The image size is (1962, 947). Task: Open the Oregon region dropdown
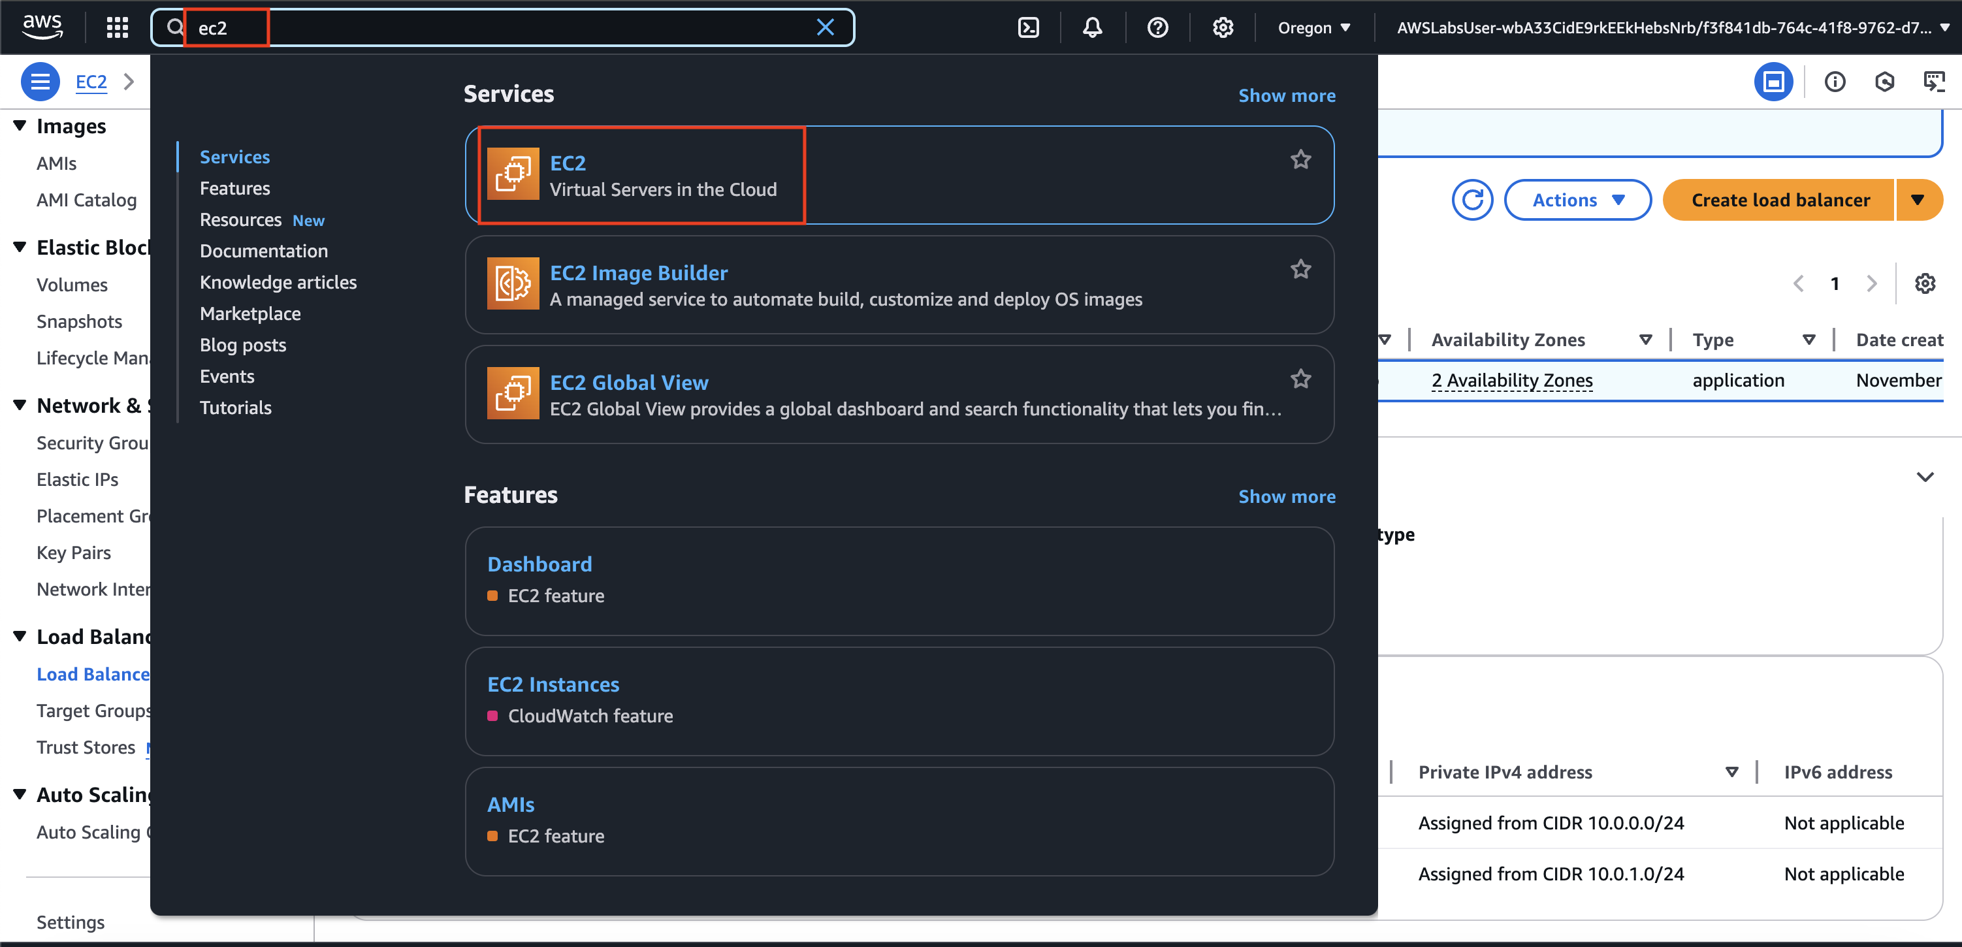[x=1314, y=27]
